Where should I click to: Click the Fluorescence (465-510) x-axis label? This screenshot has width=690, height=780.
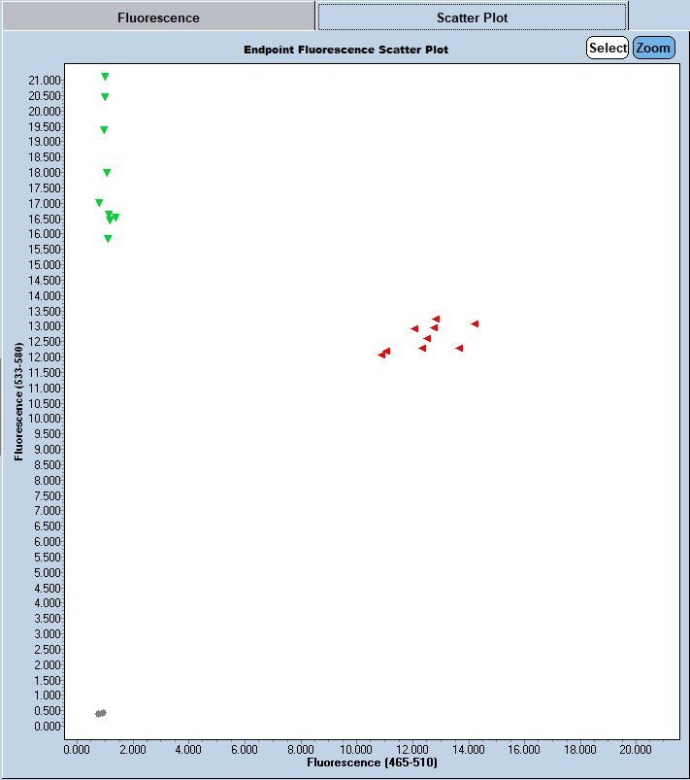(x=372, y=763)
